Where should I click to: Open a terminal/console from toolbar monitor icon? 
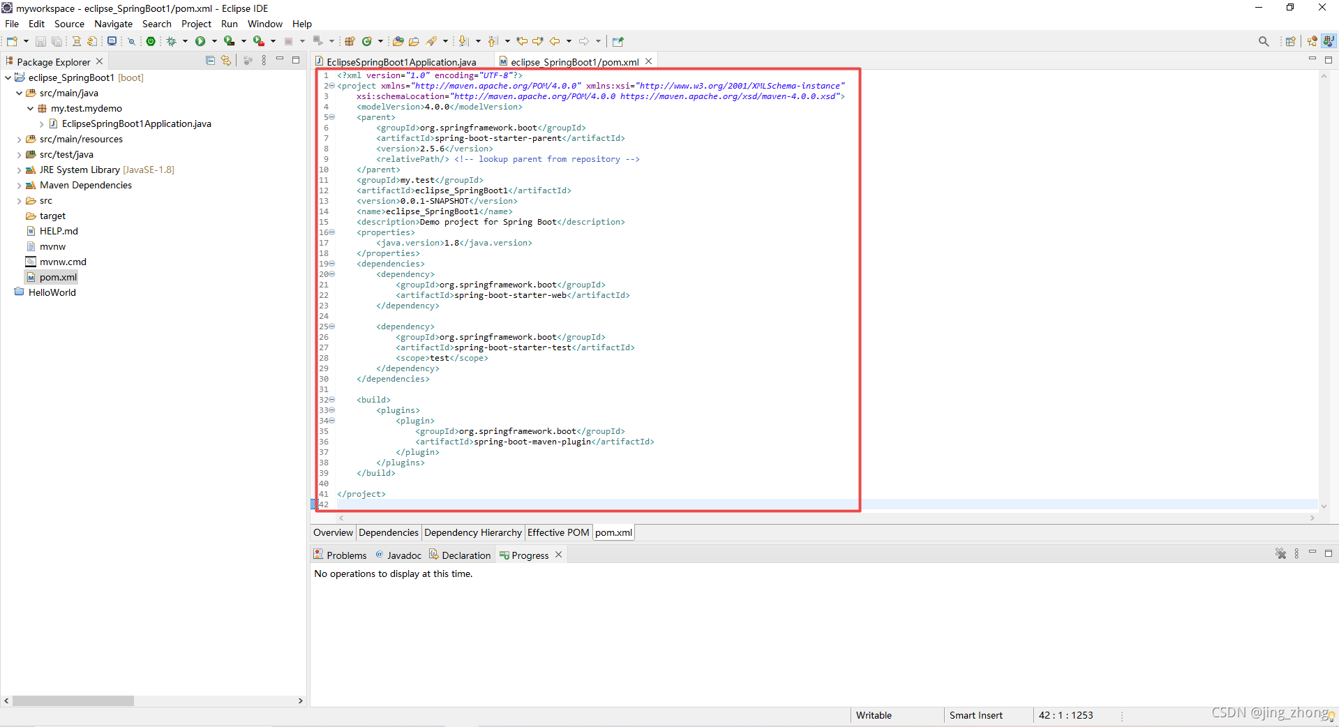click(112, 41)
